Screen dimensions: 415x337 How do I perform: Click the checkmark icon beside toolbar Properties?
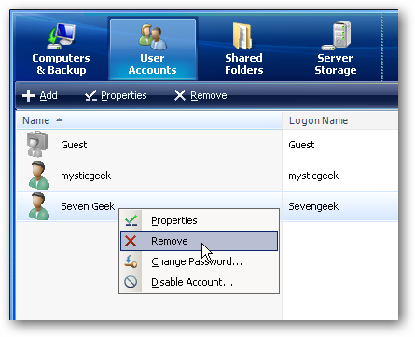click(91, 95)
